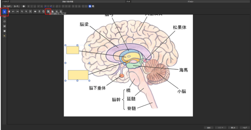Click the 閉じる (Close) button
The height and width of the screenshot is (130, 251).
click(x=233, y=128)
